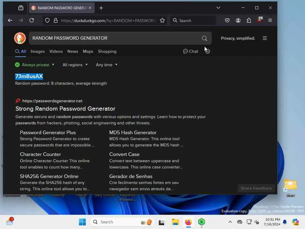Screen dimensions: 305x229
Task: Focus the duckduckgo.com address bar
Action: tap(108, 21)
